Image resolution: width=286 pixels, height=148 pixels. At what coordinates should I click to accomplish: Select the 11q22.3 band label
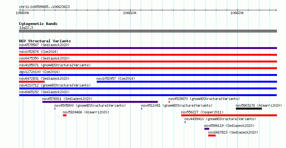point(26,28)
